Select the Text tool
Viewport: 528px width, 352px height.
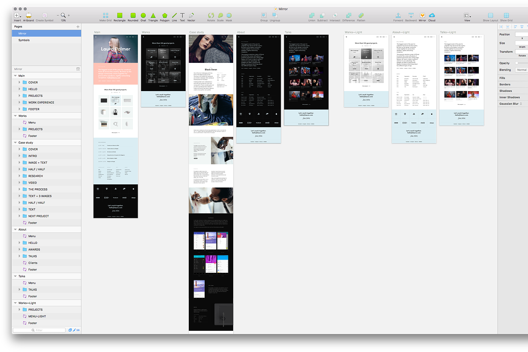(182, 15)
